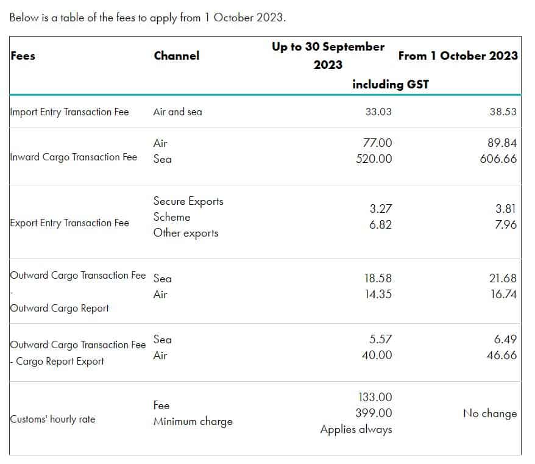This screenshot has height=464, width=535.
Task: Click the 'Applies always' text
Action: [356, 429]
